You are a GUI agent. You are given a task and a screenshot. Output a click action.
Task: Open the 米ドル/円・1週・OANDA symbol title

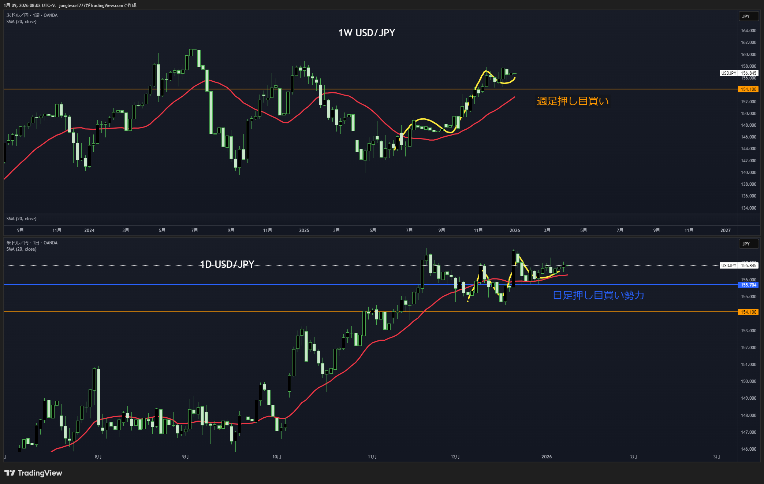(x=32, y=15)
